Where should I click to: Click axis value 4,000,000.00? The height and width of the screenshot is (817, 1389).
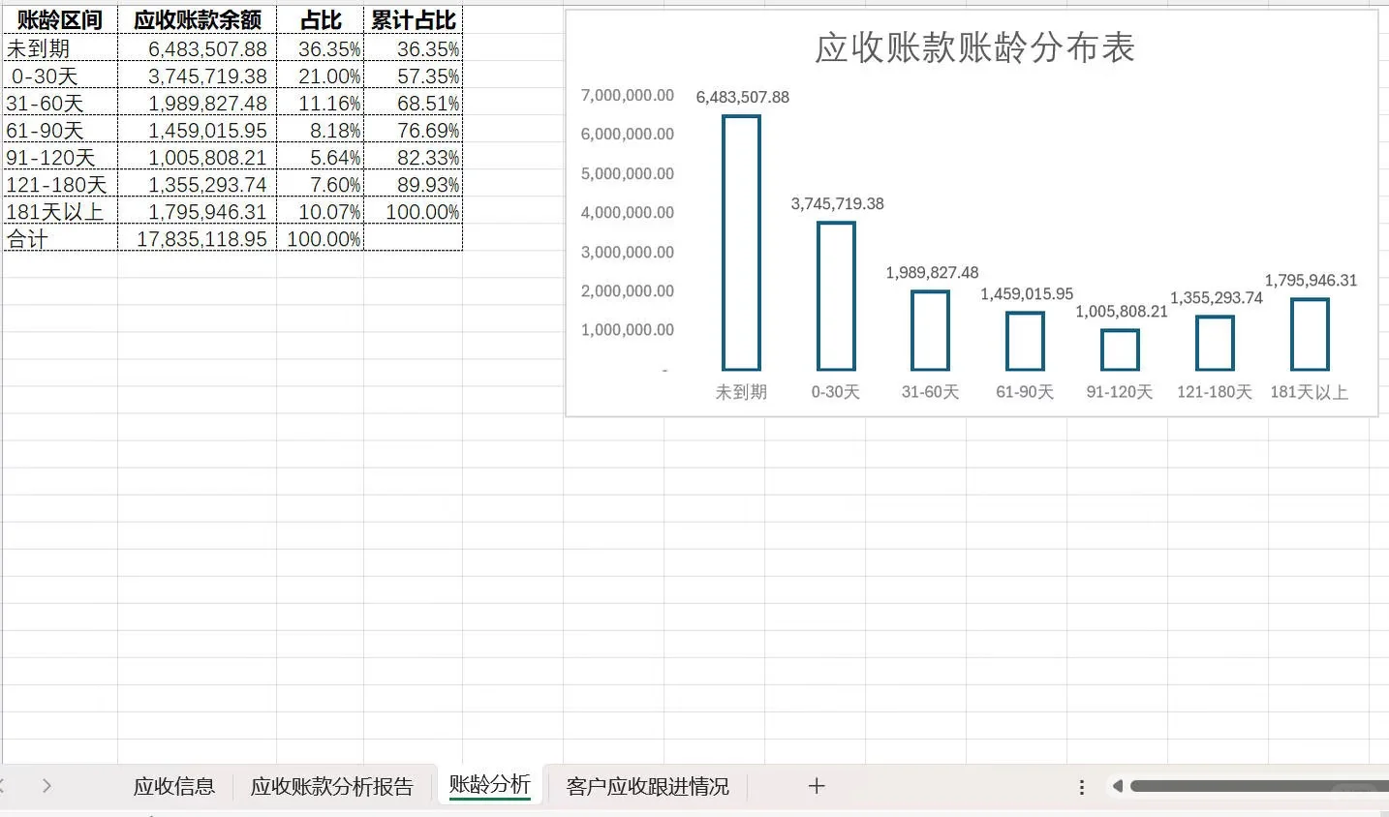click(x=628, y=212)
